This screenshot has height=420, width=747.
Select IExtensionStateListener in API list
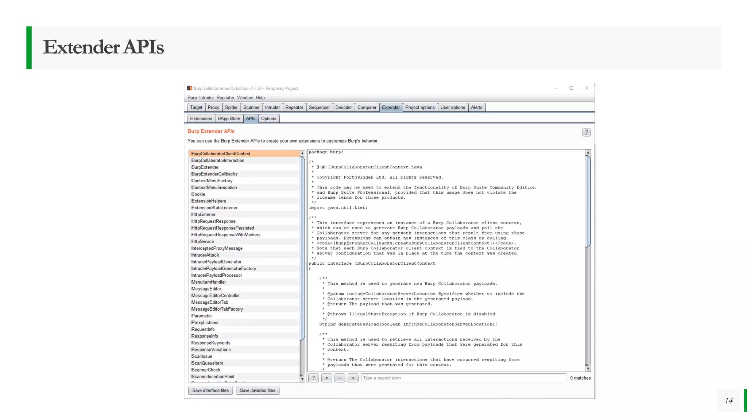(x=244, y=208)
